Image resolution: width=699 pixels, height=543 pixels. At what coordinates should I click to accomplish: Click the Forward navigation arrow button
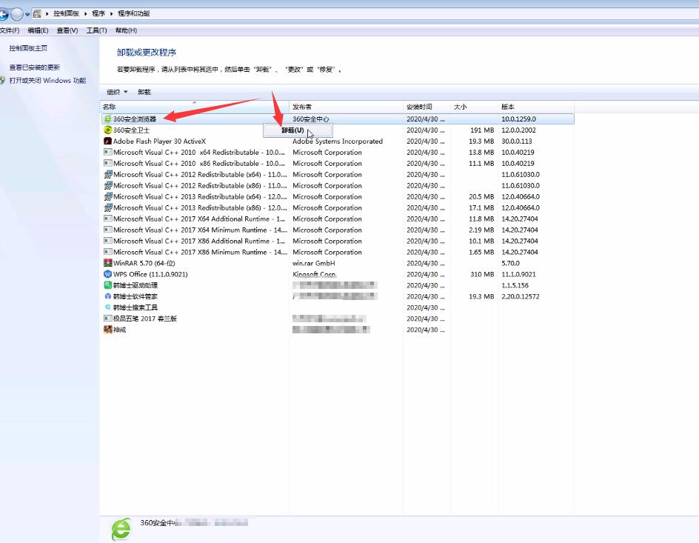coord(16,14)
